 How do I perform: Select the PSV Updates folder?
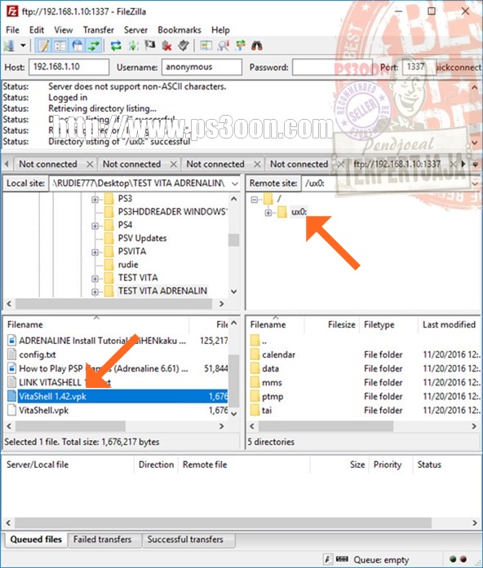(142, 238)
